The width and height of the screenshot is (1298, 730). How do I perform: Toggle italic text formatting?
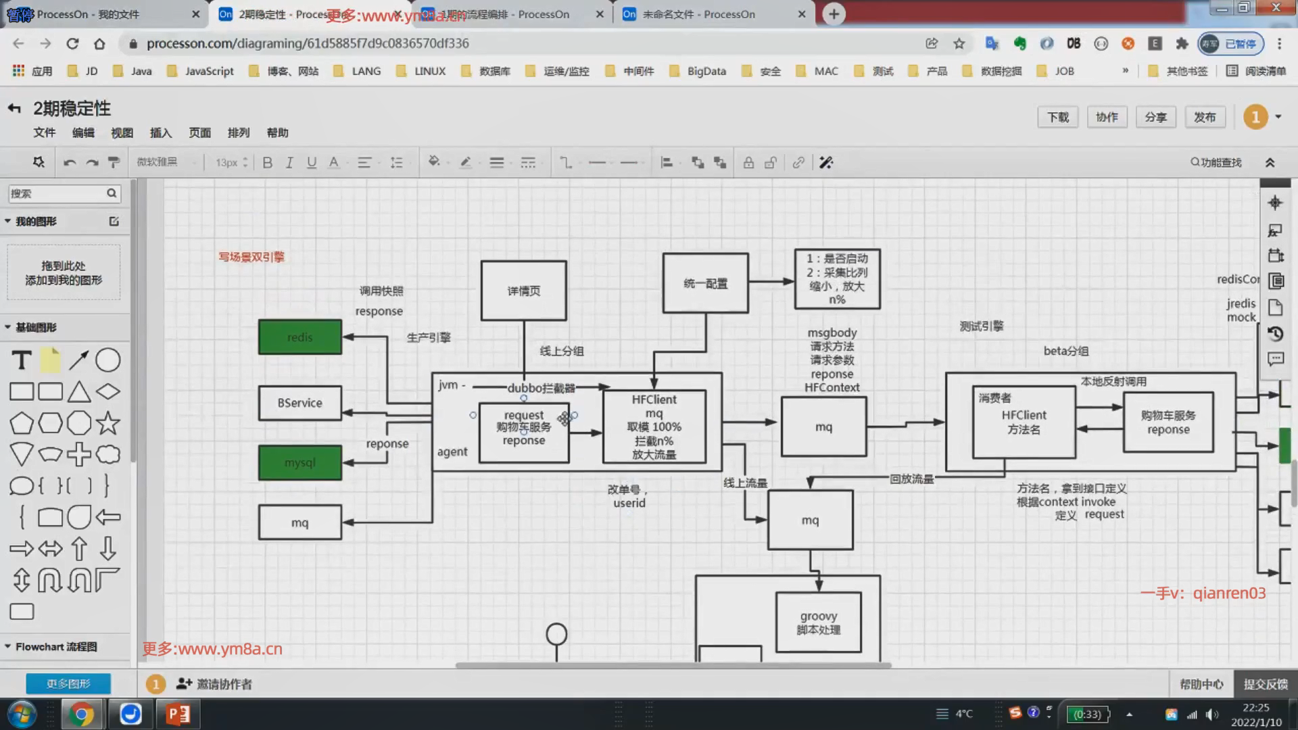[x=289, y=162]
